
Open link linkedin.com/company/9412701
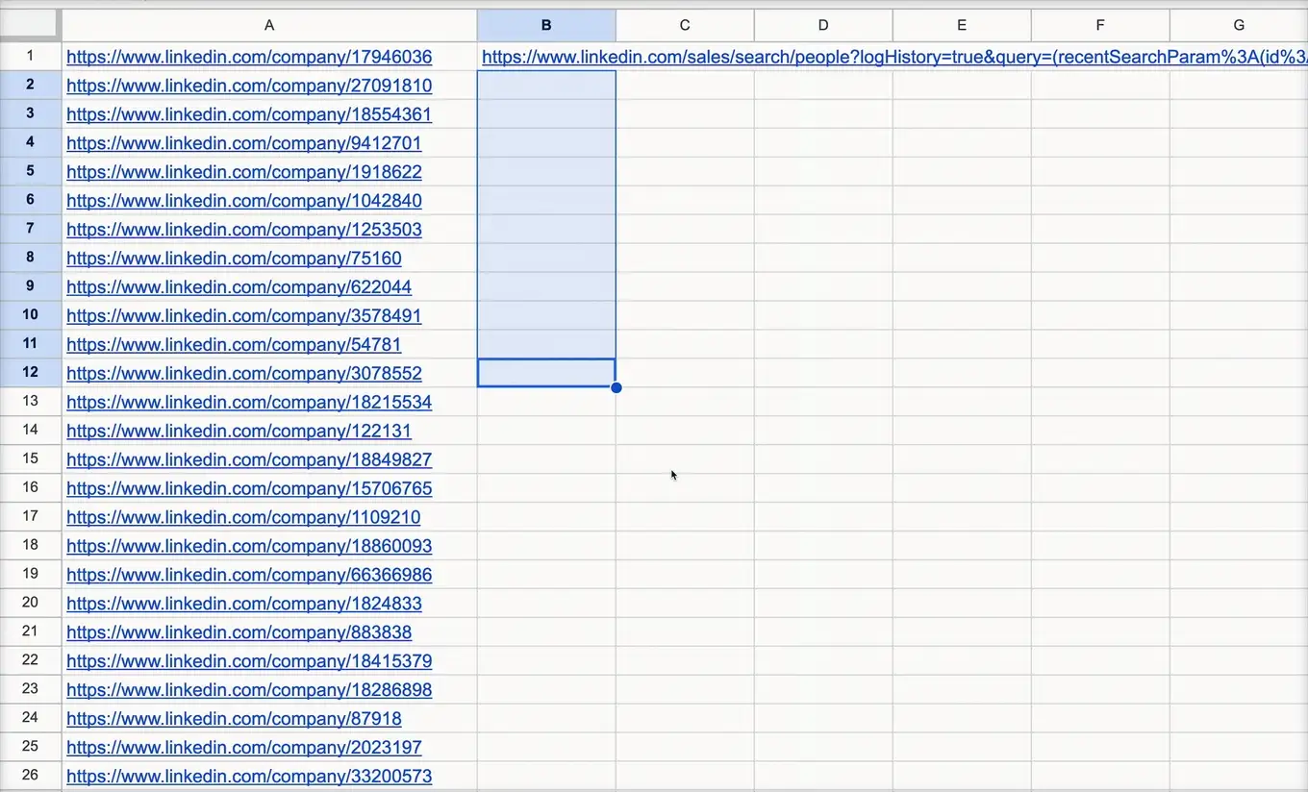click(244, 143)
